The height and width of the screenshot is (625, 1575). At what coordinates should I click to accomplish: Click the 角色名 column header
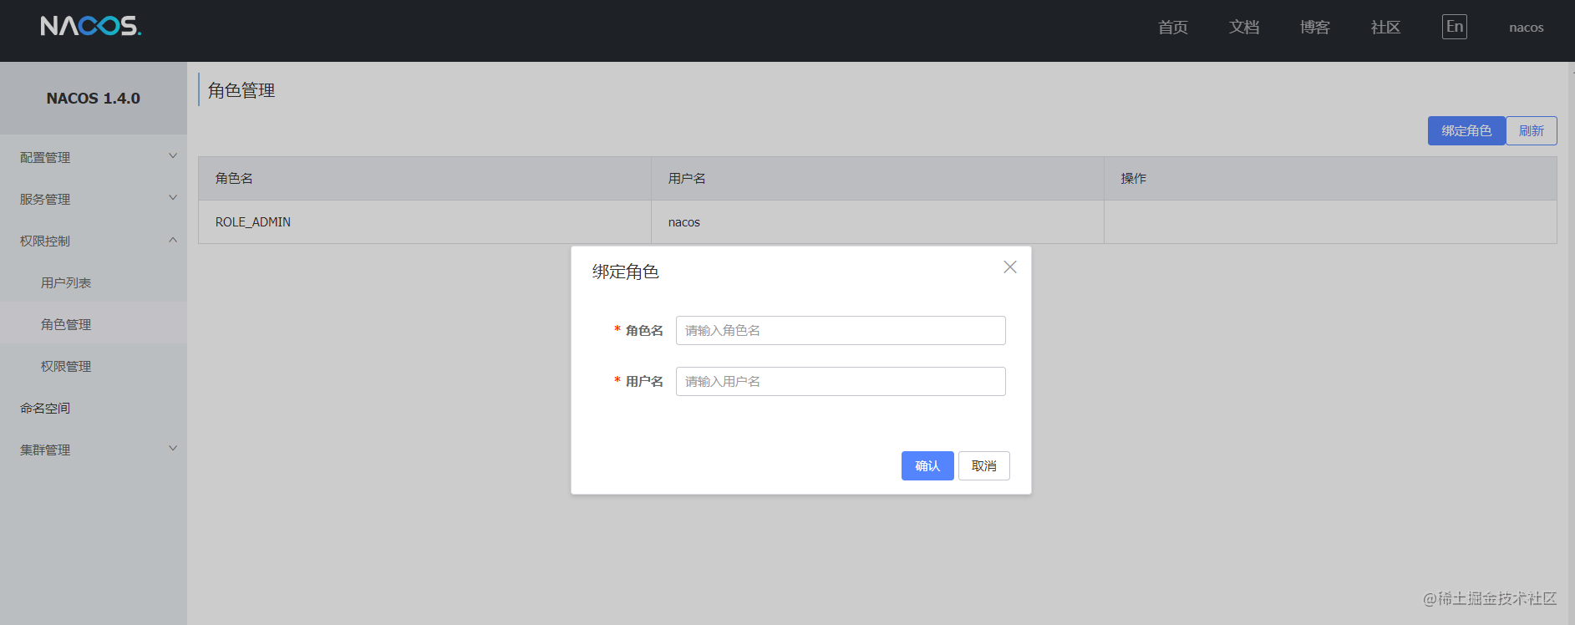424,178
